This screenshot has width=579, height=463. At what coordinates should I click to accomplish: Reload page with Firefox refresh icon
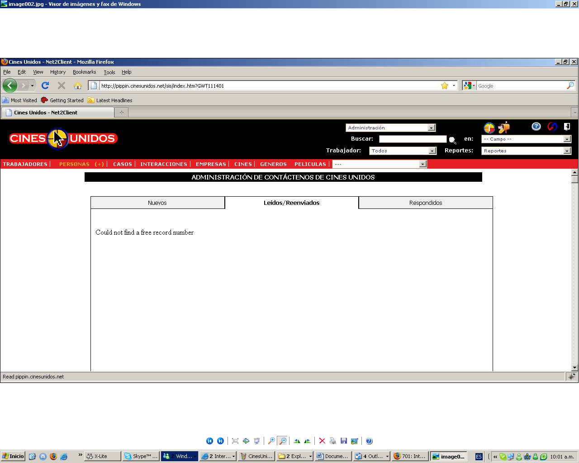tap(45, 85)
